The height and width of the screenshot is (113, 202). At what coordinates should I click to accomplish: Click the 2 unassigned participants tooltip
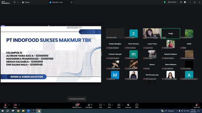pyautogui.click(x=77, y=99)
